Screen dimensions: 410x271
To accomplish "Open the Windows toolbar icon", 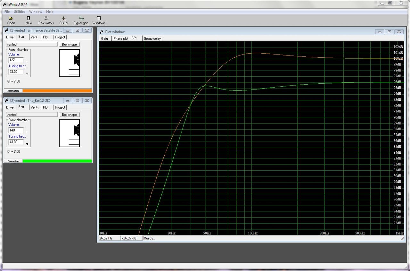I will [99, 20].
